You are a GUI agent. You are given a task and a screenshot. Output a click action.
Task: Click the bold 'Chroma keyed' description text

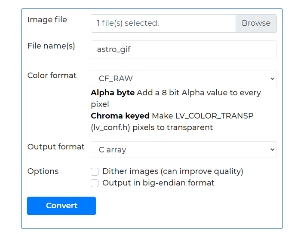pos(120,116)
